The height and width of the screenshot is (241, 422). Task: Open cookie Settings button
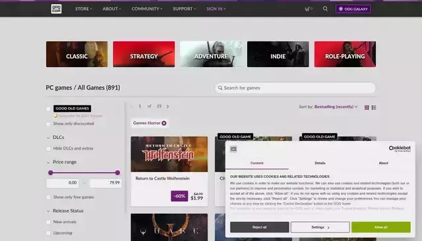pyautogui.click(x=320, y=227)
